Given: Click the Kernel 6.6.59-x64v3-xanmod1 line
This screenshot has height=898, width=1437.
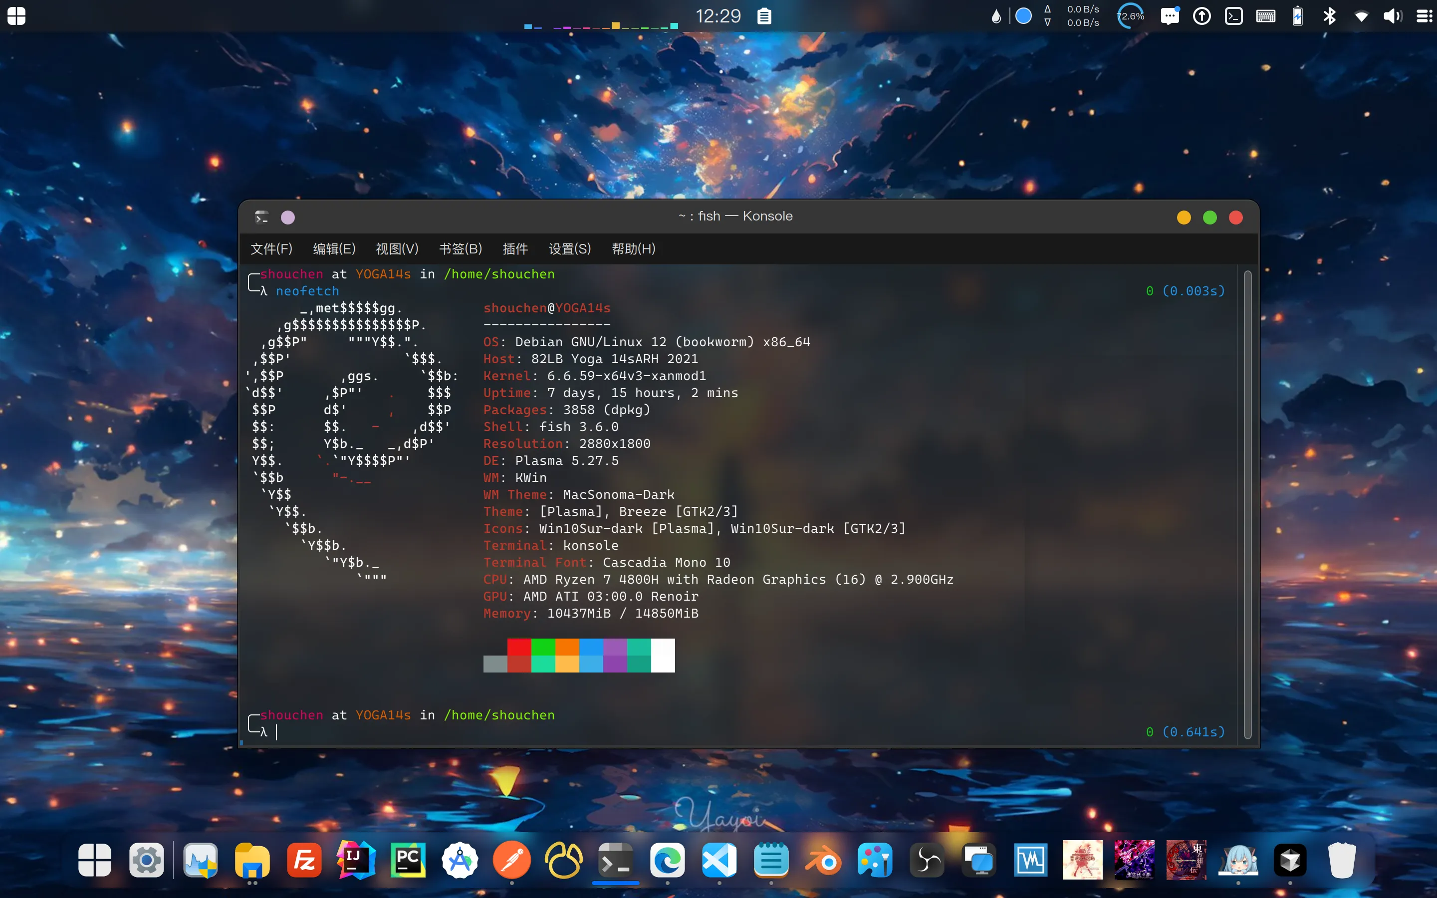Looking at the screenshot, I should coord(595,376).
